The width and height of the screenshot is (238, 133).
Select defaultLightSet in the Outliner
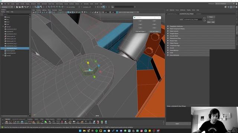click(x=11, y=51)
